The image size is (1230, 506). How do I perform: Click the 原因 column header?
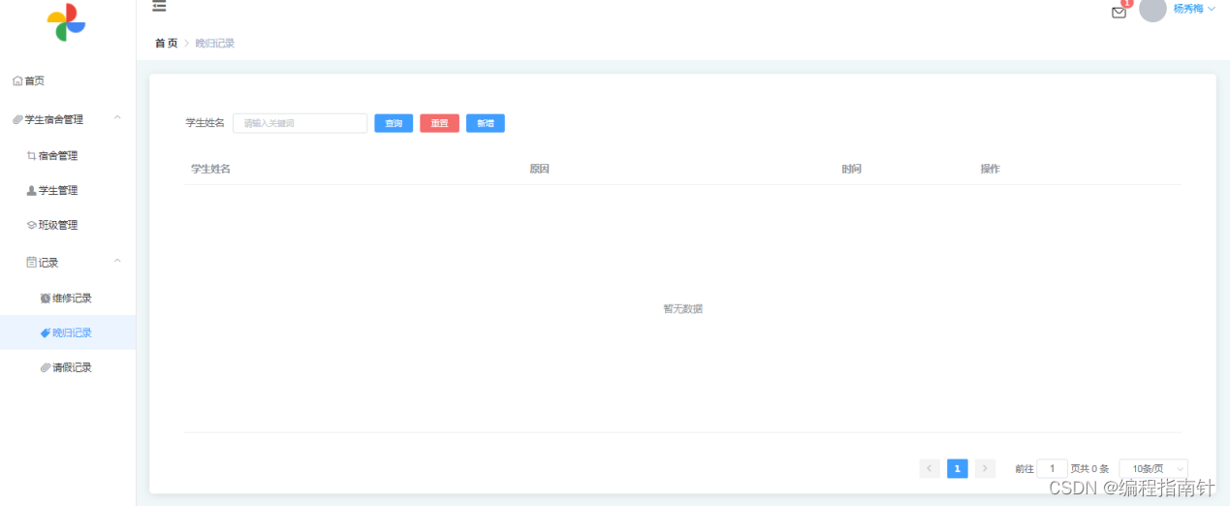point(539,169)
